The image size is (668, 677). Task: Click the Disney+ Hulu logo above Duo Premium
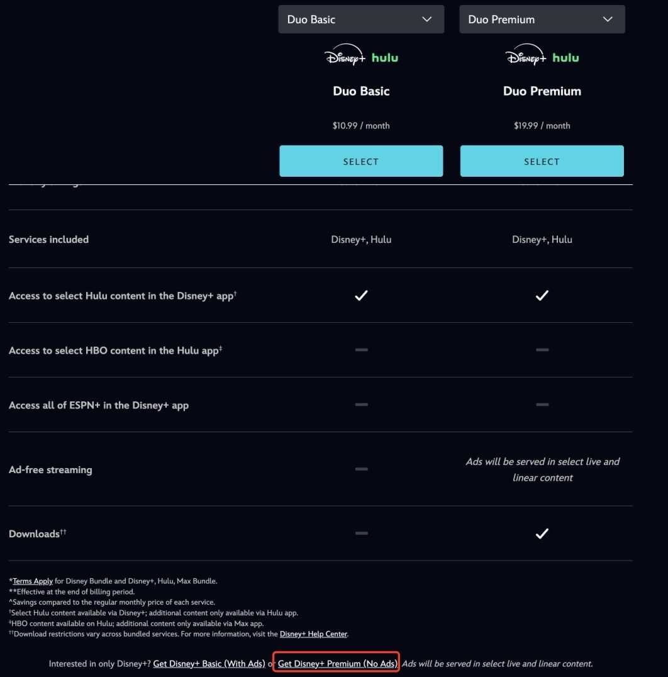(x=542, y=57)
